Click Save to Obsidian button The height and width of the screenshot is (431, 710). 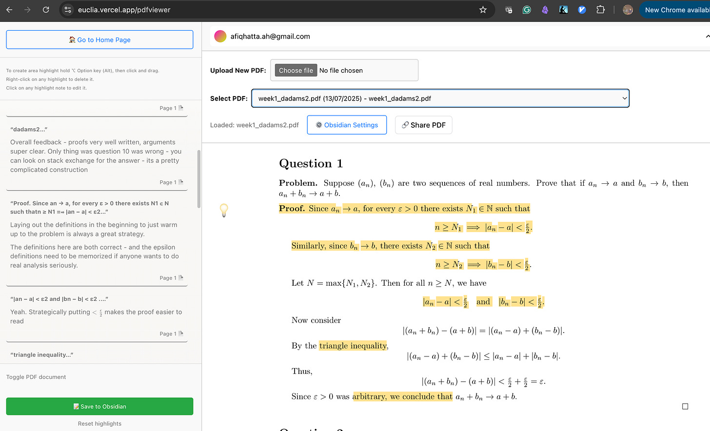(99, 406)
